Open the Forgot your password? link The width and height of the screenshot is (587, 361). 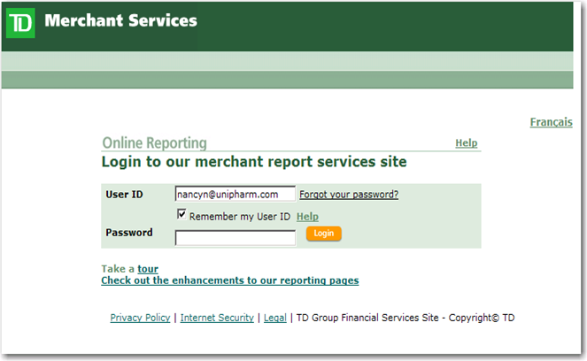(x=349, y=194)
